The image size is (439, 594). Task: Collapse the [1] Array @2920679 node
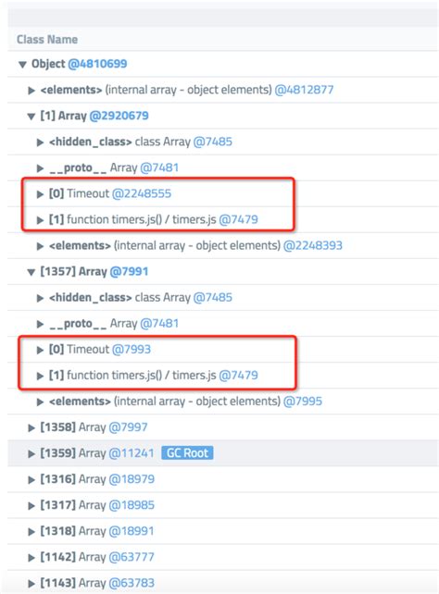coord(31,117)
